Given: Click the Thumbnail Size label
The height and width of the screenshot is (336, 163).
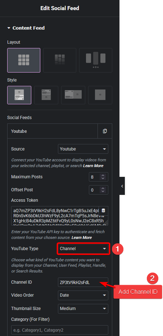Looking at the screenshot, I should [x=26, y=309].
